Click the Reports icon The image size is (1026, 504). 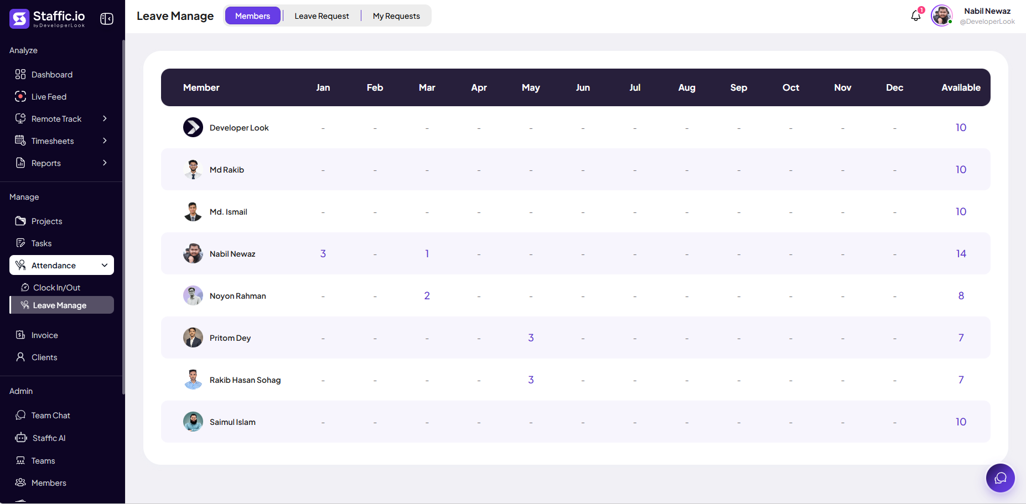click(20, 163)
